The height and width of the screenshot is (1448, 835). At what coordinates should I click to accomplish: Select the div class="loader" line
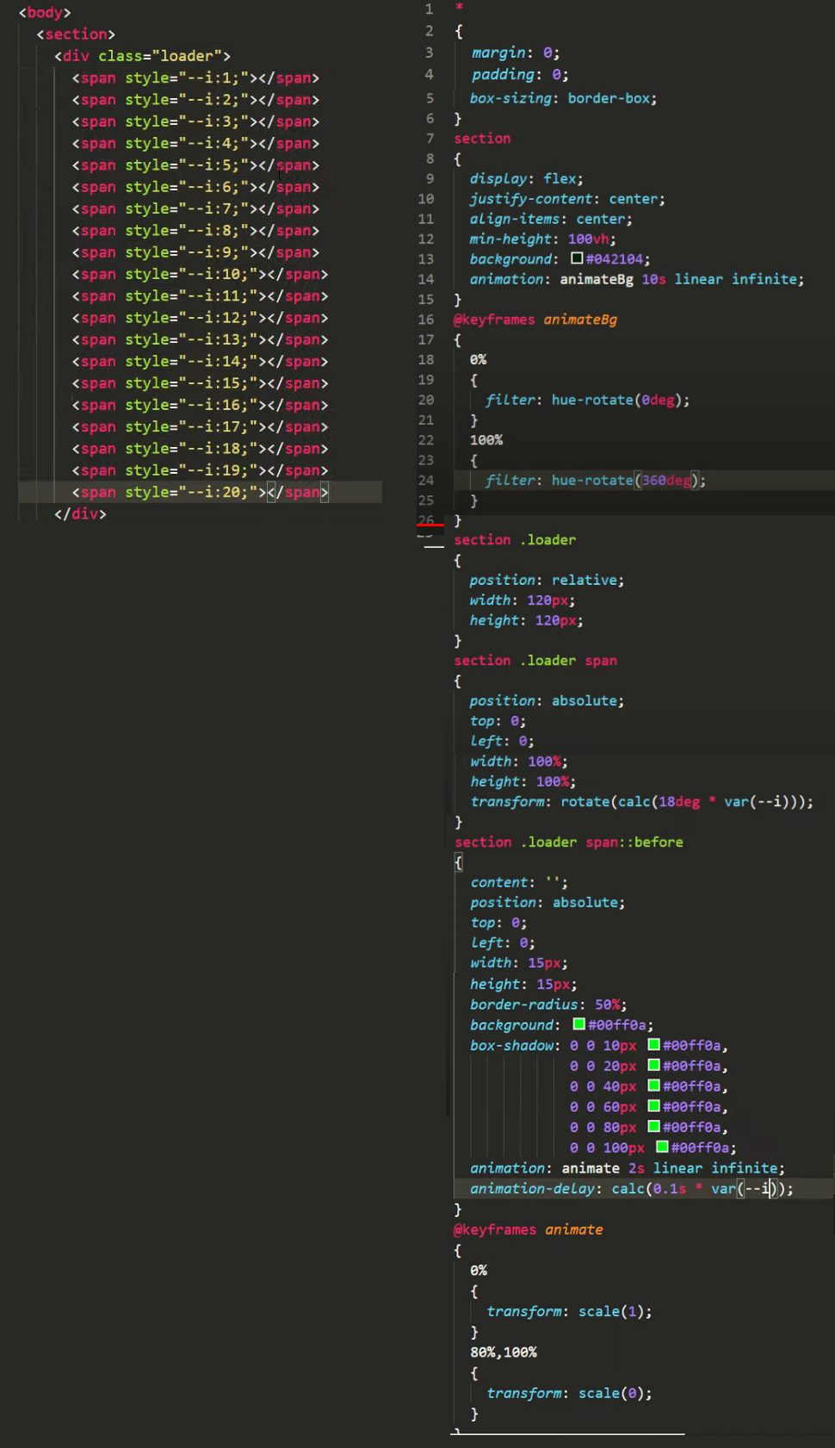pyautogui.click(x=142, y=56)
